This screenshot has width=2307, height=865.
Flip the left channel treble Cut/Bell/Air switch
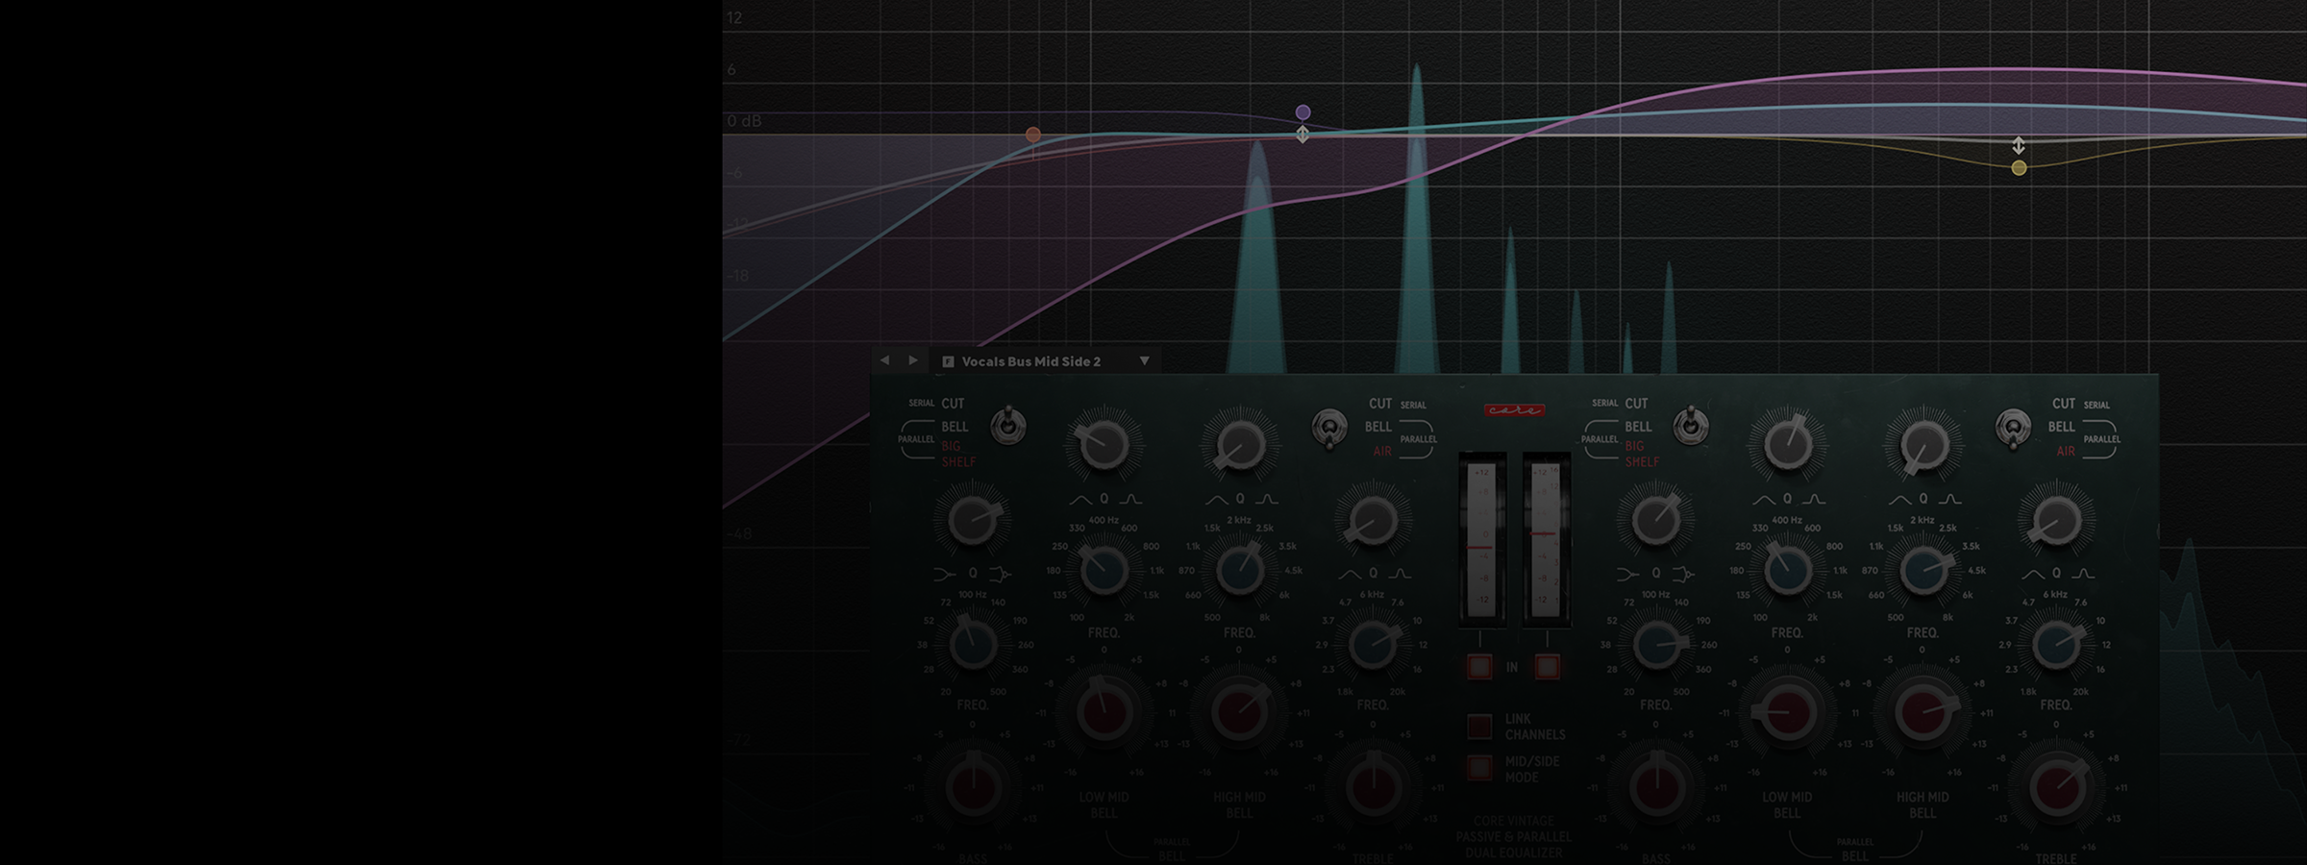(x=1329, y=428)
